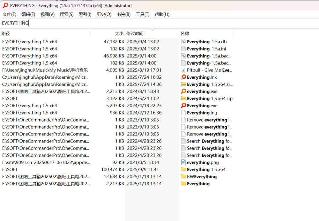
Task: Sort by the 修改时间 column header
Action: (152, 33)
